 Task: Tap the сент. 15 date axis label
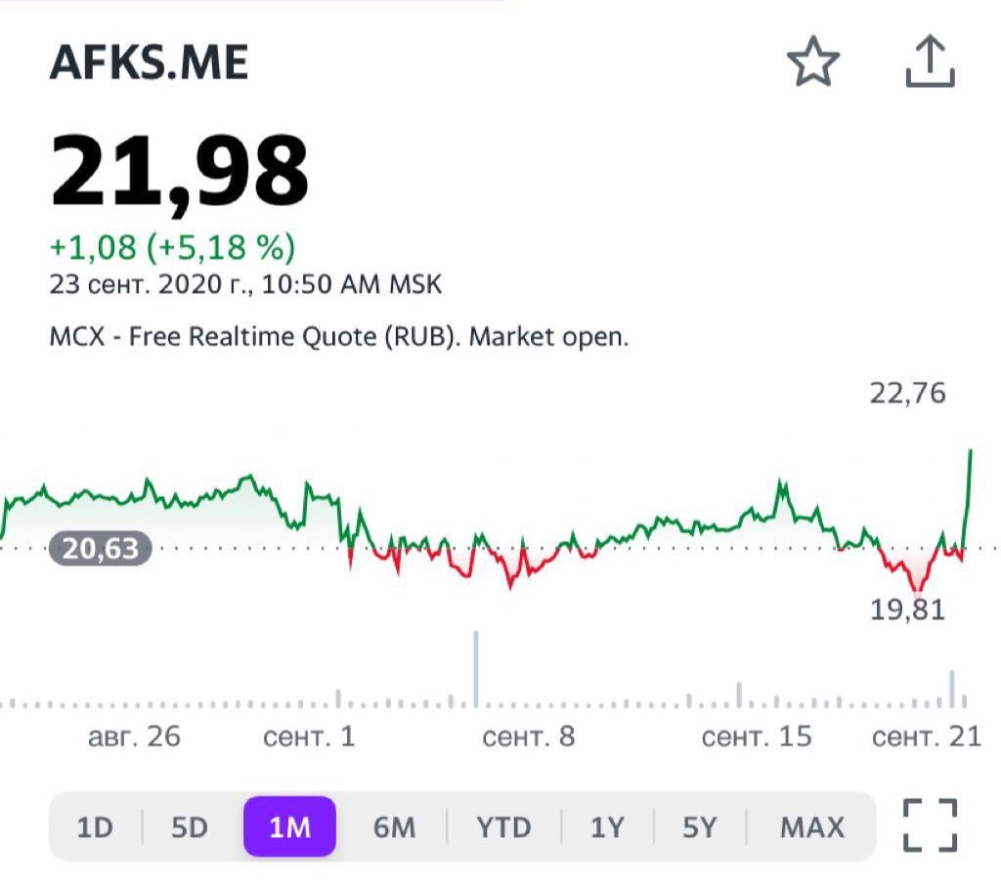tap(757, 735)
